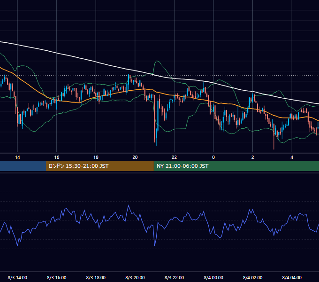The height and width of the screenshot is (282, 319).
Task: Click the 14 hour label on price chart axis
Action: (x=17, y=157)
